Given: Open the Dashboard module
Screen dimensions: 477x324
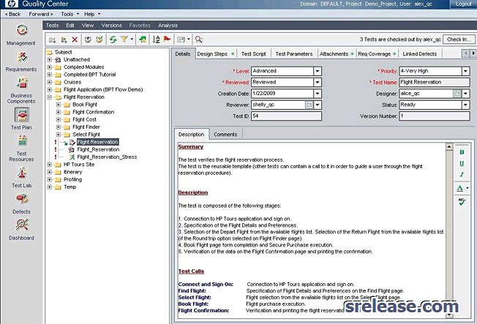Looking at the screenshot, I should pos(21,230).
